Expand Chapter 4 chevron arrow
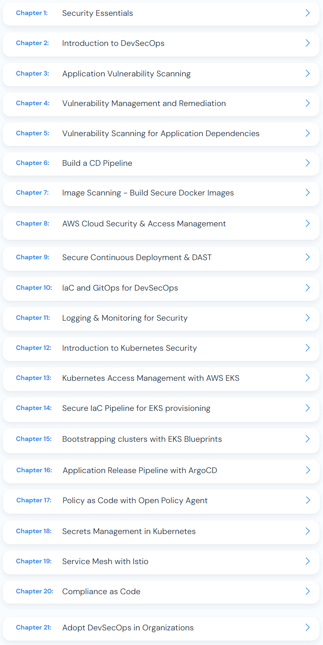Viewport: 323px width, 645px height. click(308, 103)
